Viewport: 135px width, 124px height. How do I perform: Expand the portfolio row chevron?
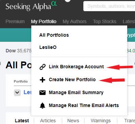17,92
